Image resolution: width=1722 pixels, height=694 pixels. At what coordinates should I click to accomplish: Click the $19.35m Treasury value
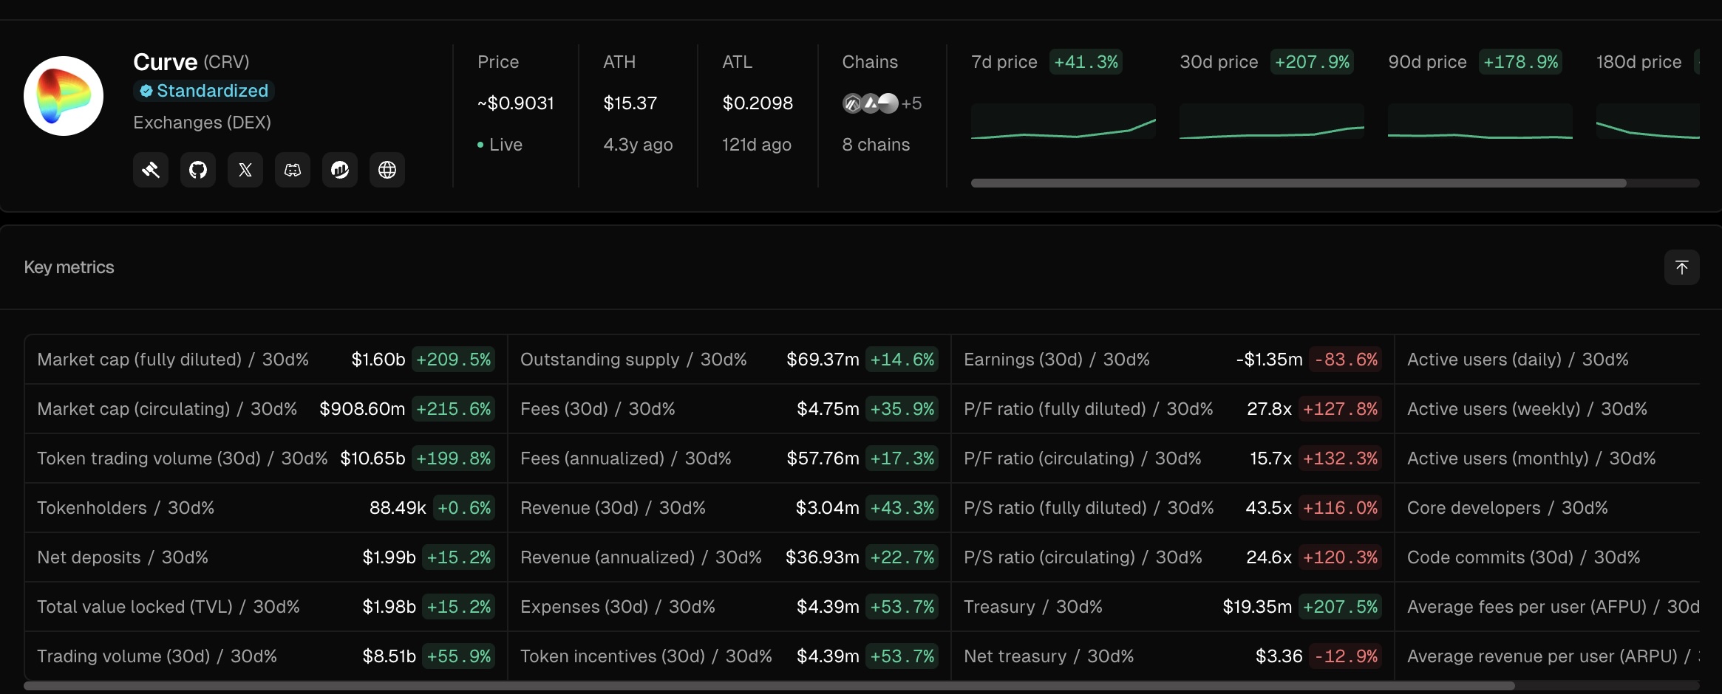coord(1258,607)
